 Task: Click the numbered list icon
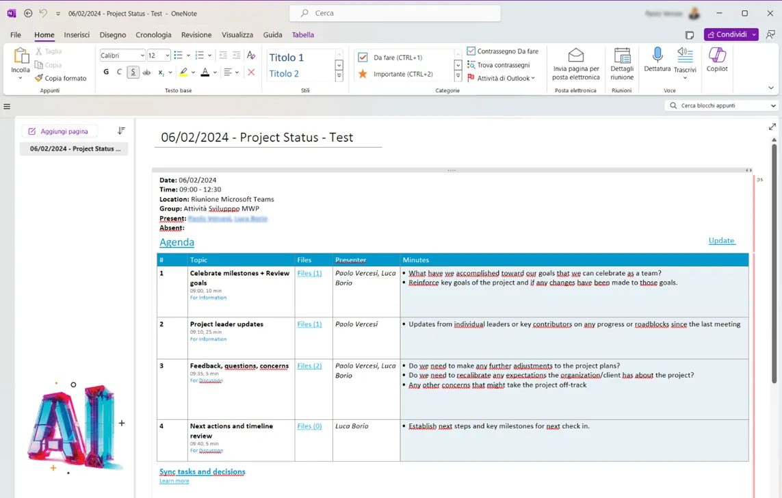pyautogui.click(x=200, y=55)
